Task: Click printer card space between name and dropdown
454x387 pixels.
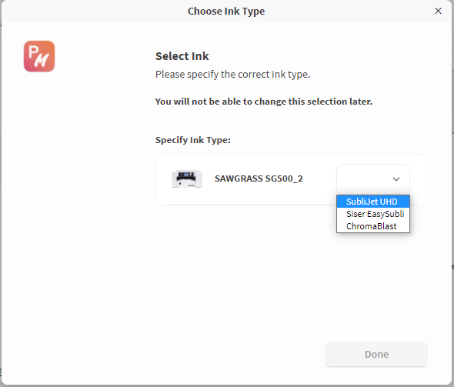Action: (x=319, y=179)
